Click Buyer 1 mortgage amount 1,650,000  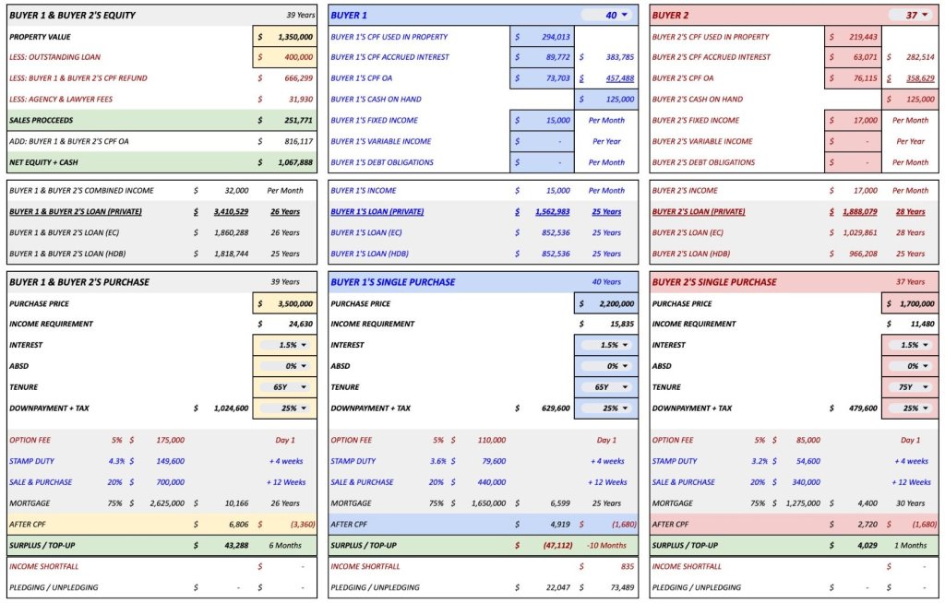click(x=488, y=503)
